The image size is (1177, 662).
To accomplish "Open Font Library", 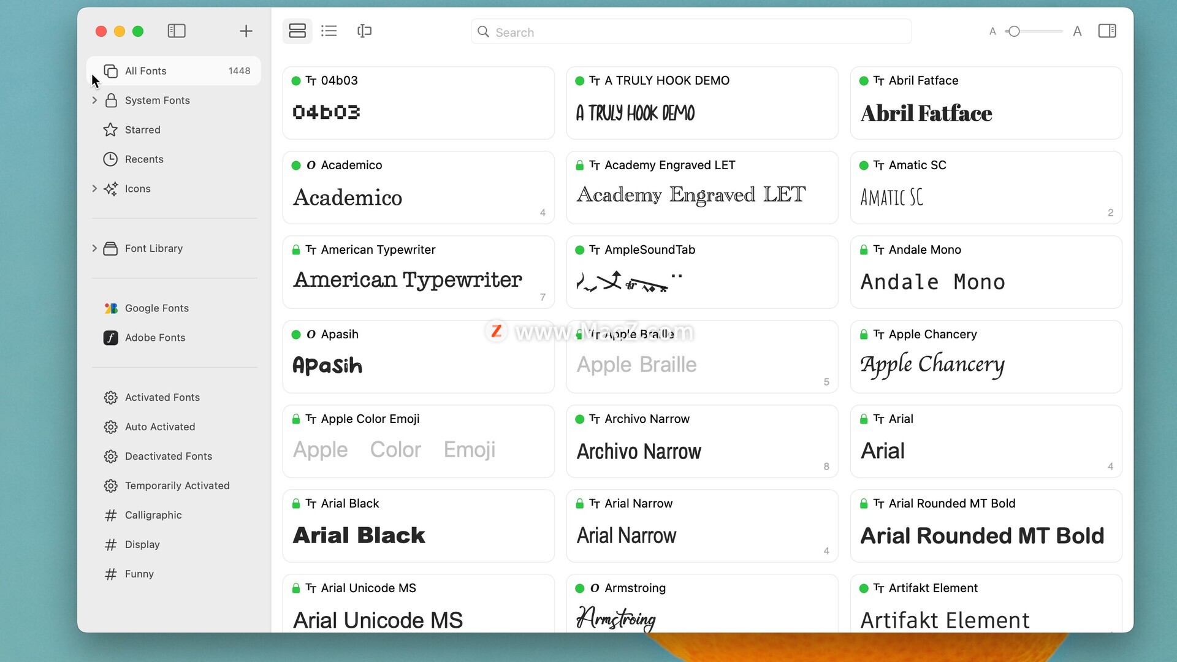I will [x=154, y=248].
